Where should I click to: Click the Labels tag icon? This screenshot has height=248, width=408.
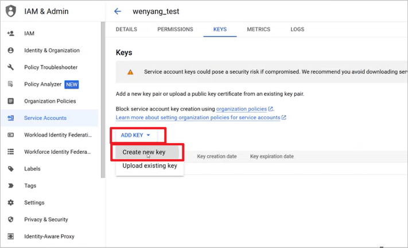click(x=11, y=169)
